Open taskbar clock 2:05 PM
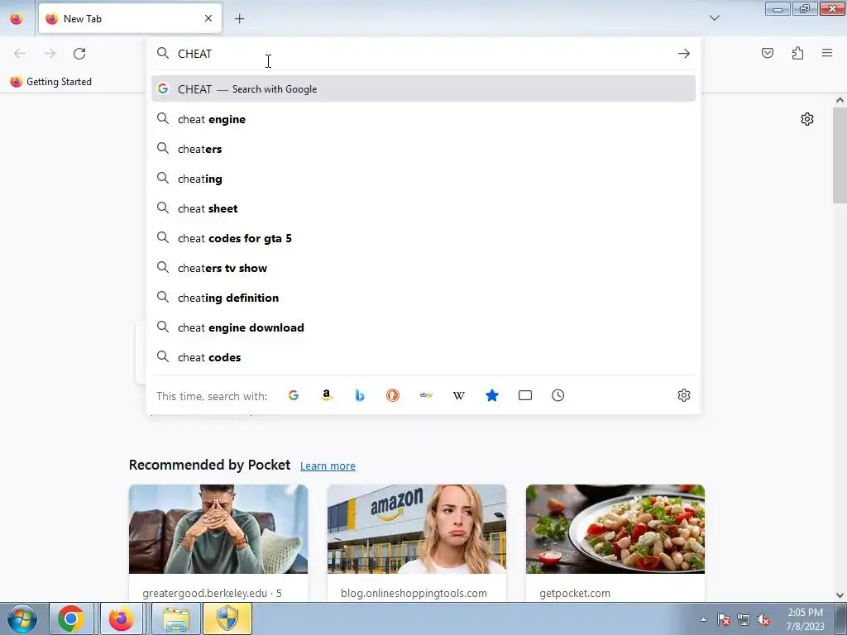This screenshot has width=847, height=635. [805, 619]
